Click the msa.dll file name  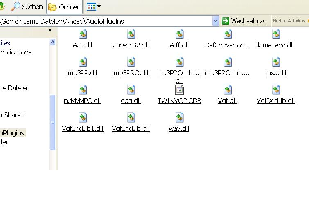276,73
